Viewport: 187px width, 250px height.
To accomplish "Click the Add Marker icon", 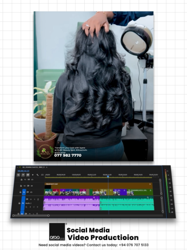I will 33,175.
